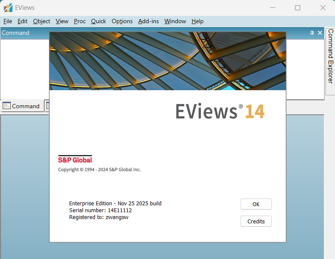Click the Serial number 14E11112 text

point(100,210)
